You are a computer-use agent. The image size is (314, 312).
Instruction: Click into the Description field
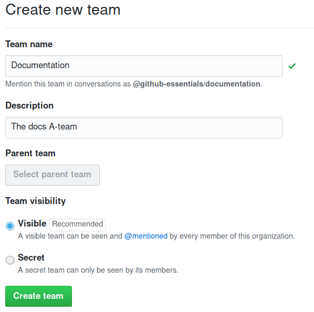click(144, 127)
